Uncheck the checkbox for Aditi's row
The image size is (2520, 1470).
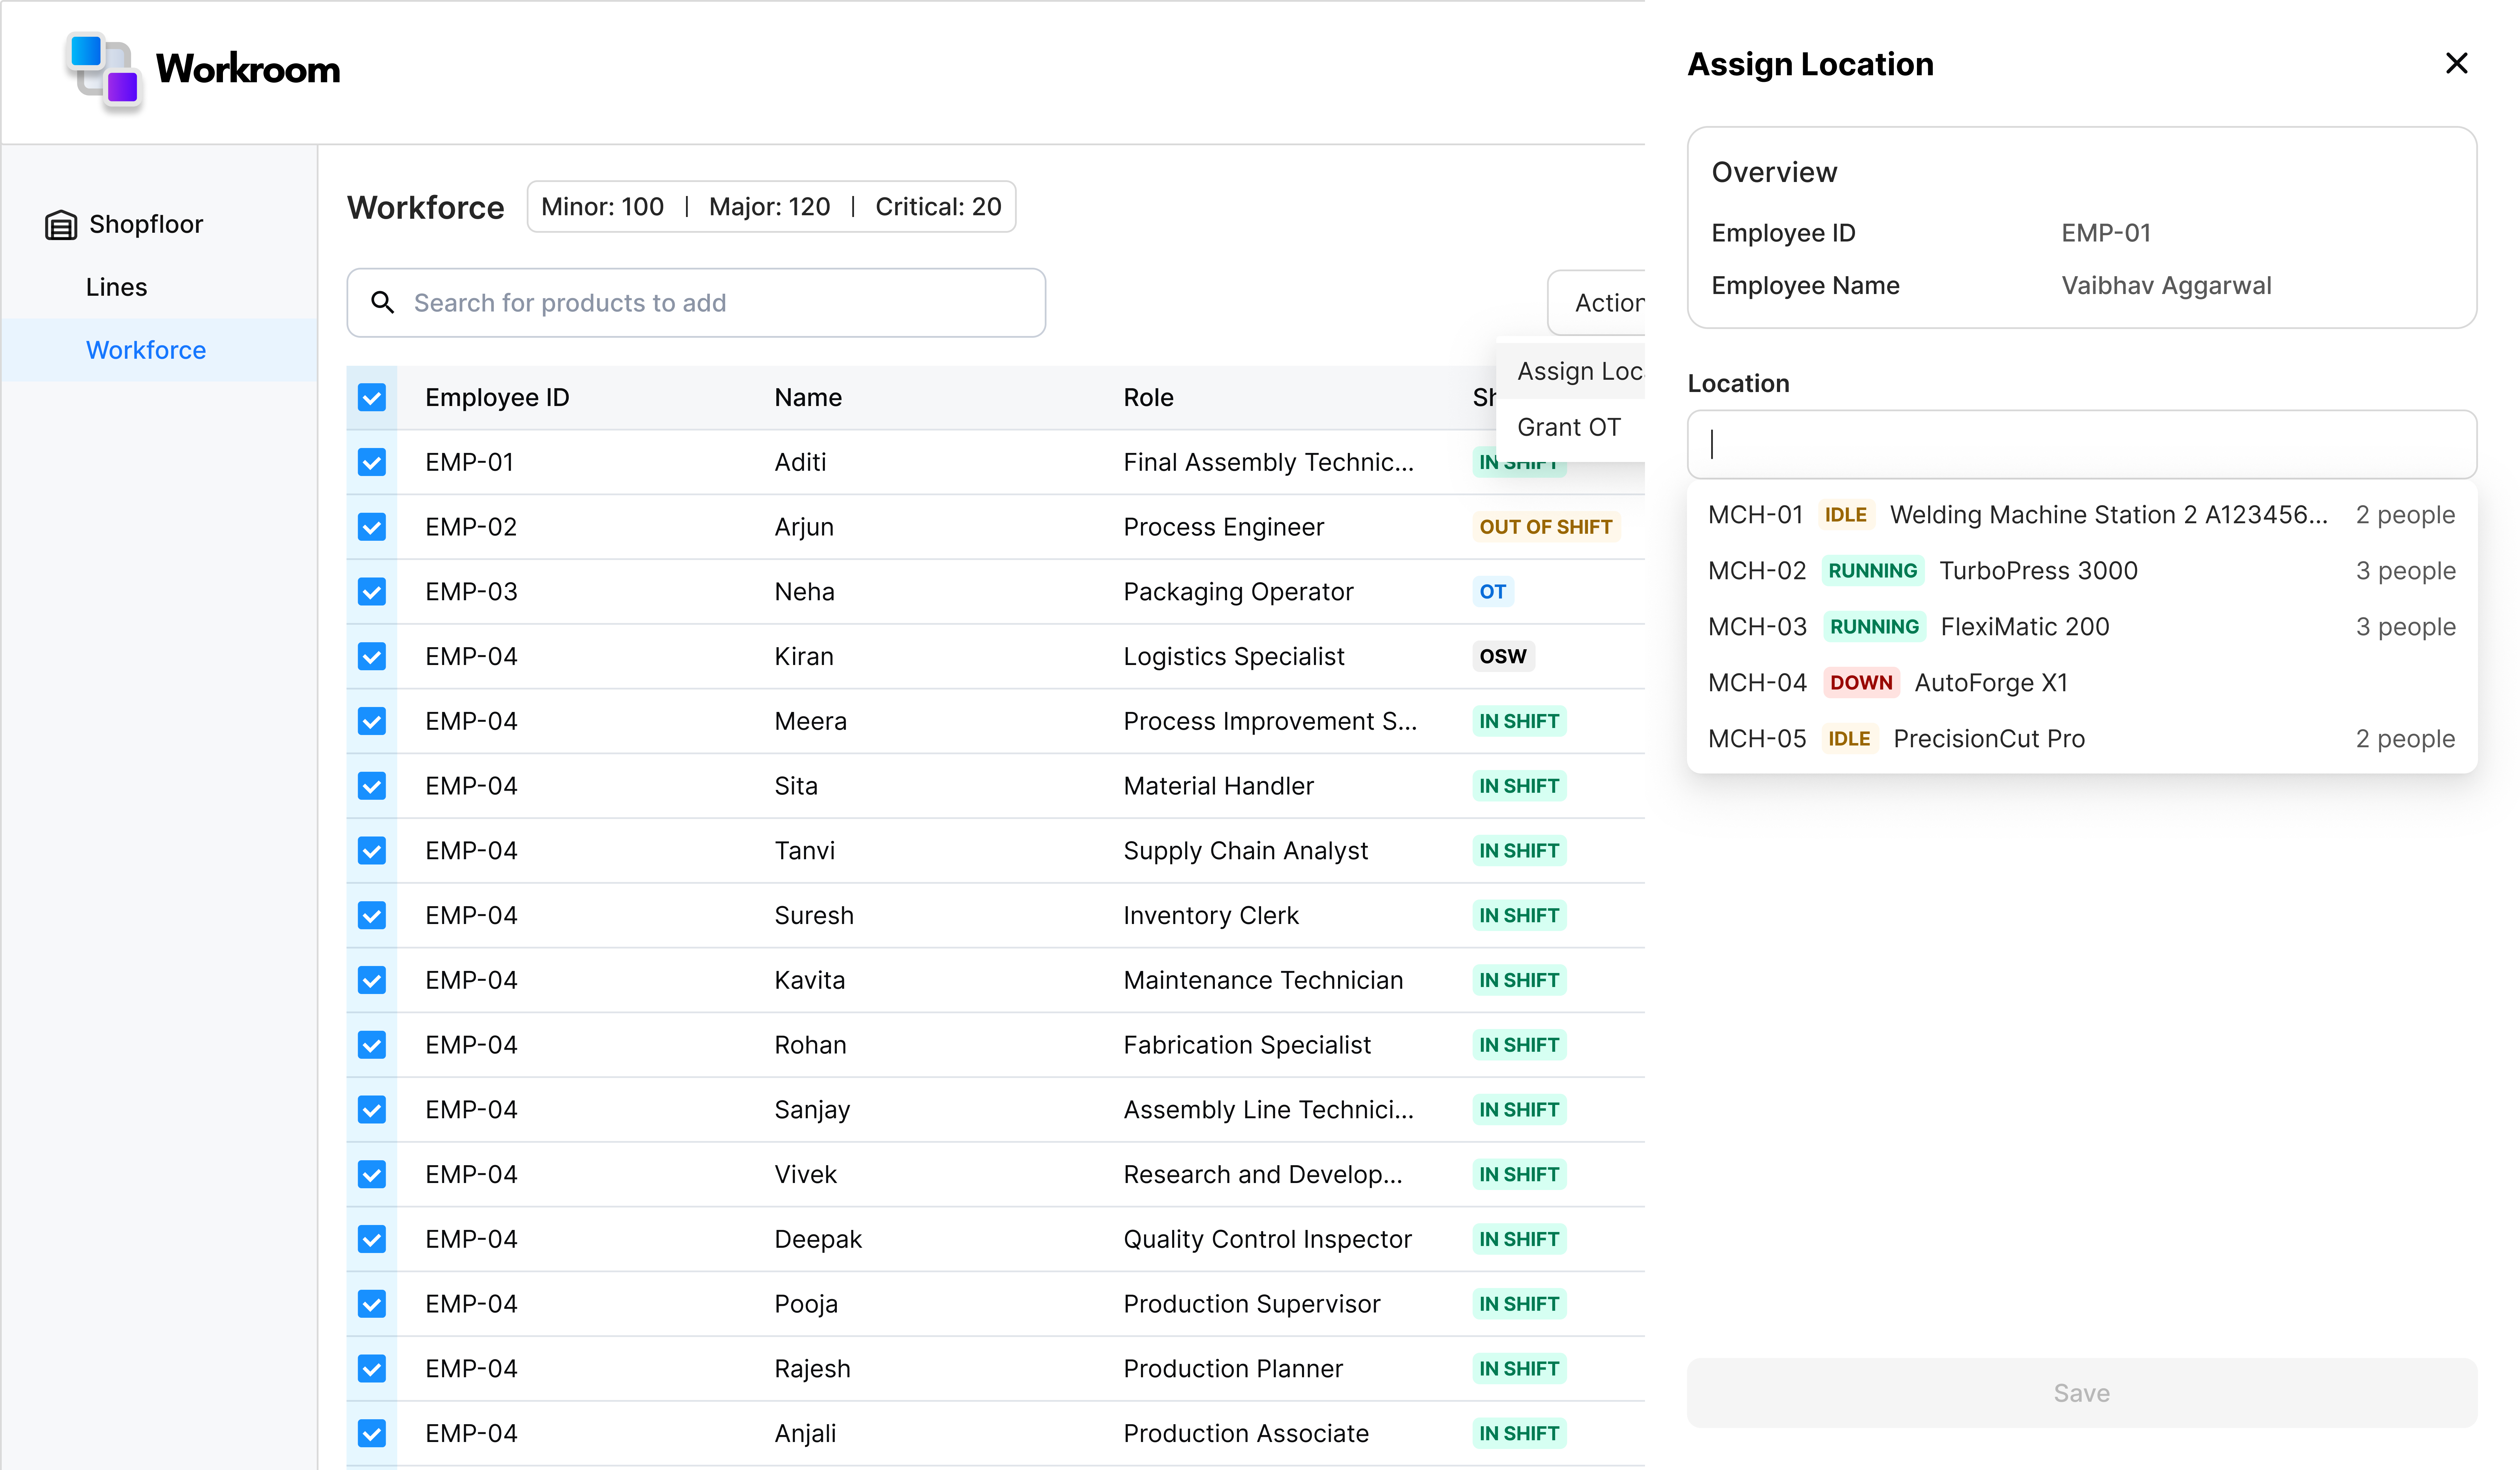pyautogui.click(x=372, y=462)
